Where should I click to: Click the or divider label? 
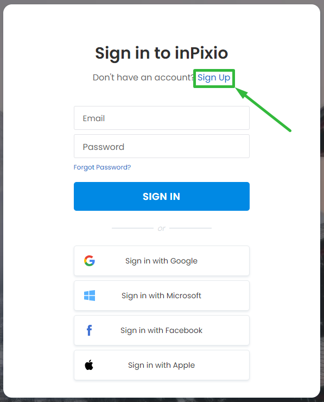coord(162,228)
